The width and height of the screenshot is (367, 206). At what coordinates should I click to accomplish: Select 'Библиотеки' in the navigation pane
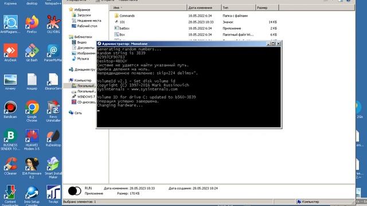coord(80,37)
